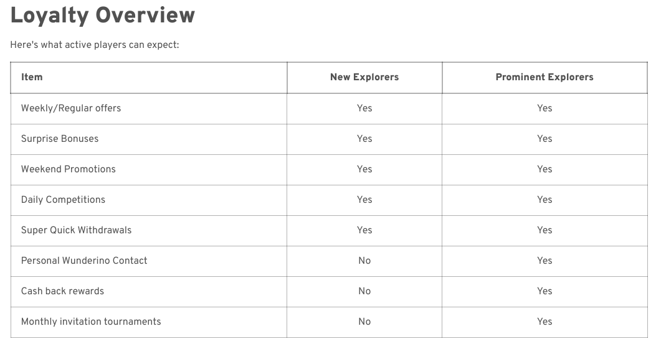Screen dimensions: 661x349
Task: Click New Explorers "Yes" for Super Quick Withdrawals
Action: (364, 230)
